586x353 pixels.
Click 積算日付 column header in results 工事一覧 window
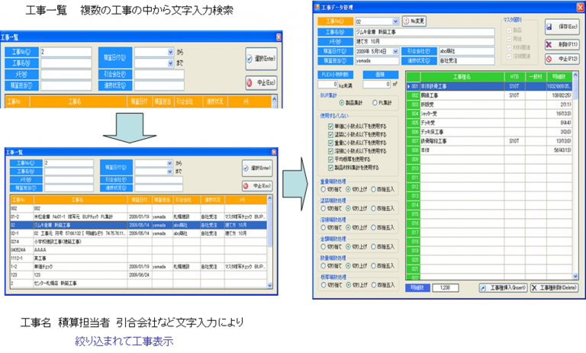[139, 200]
